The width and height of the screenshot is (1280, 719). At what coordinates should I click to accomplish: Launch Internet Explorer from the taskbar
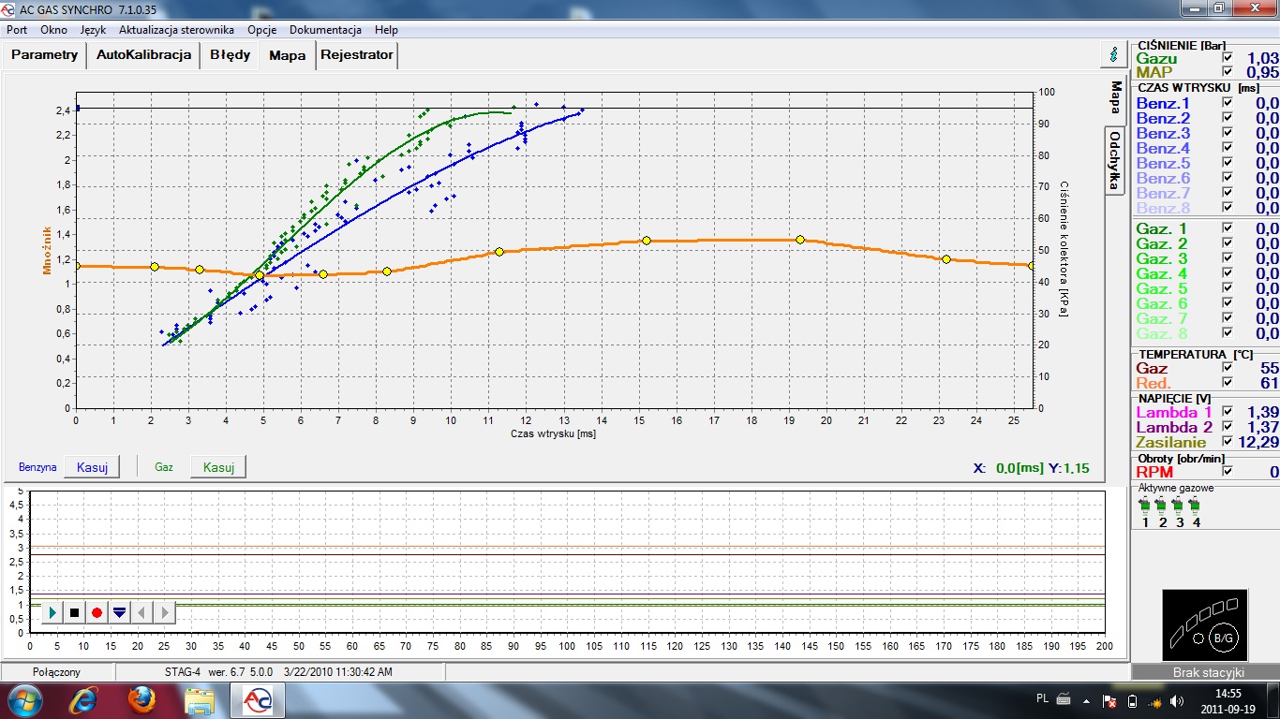[83, 700]
